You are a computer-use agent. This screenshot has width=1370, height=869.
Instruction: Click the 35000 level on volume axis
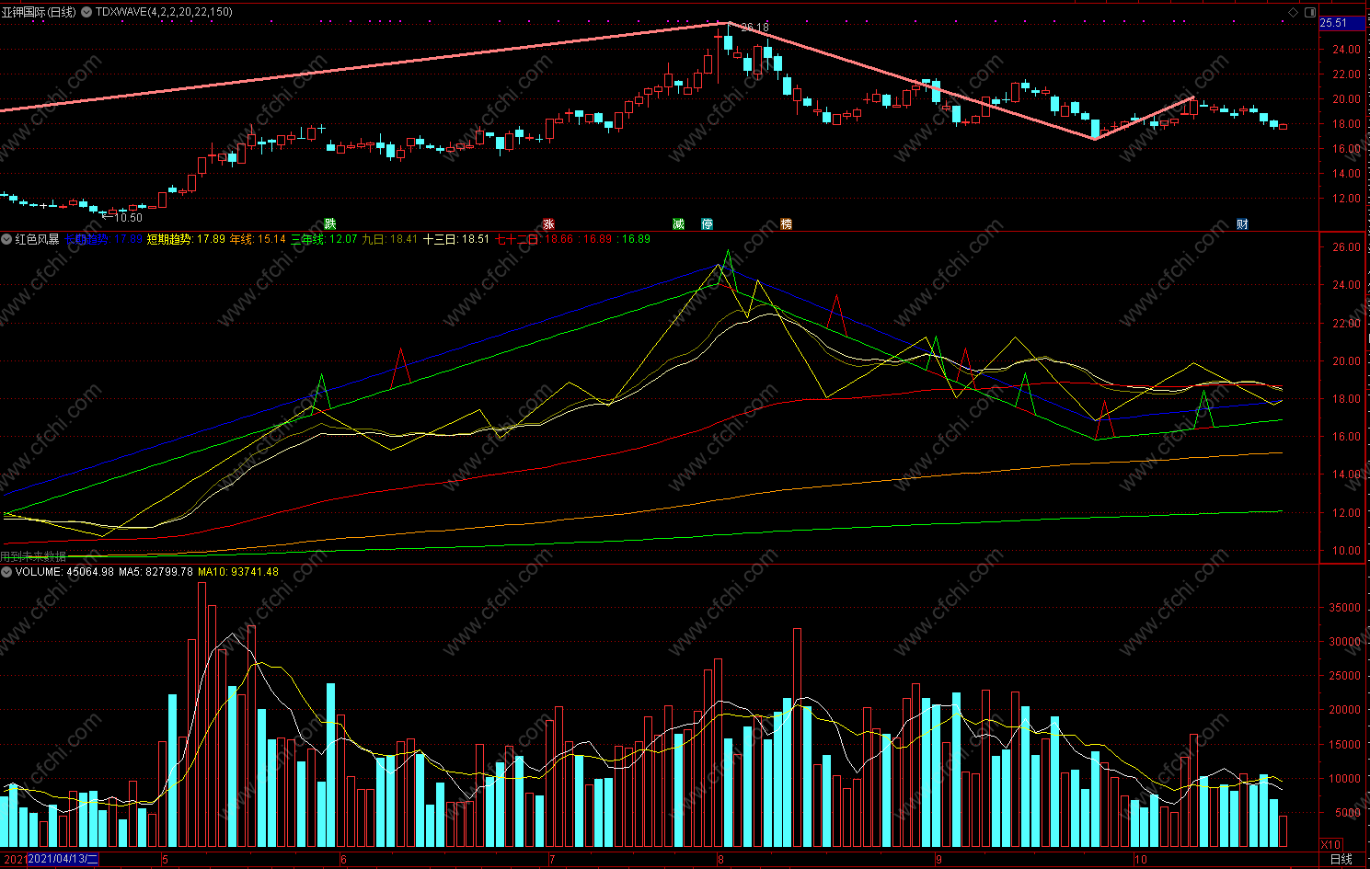(x=1344, y=608)
